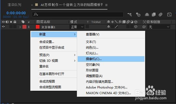Click the search magnifier icon
Screen dimensions: 176x104
(x=36, y=14)
